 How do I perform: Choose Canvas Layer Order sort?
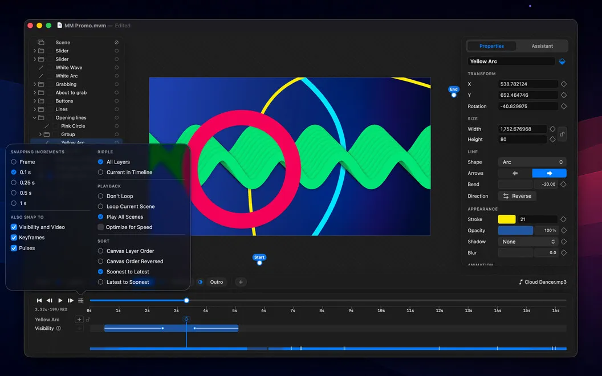coord(100,251)
